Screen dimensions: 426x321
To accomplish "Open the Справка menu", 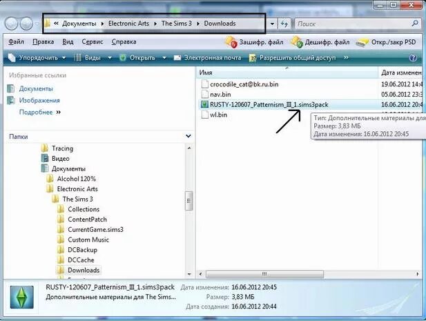I will point(124,42).
